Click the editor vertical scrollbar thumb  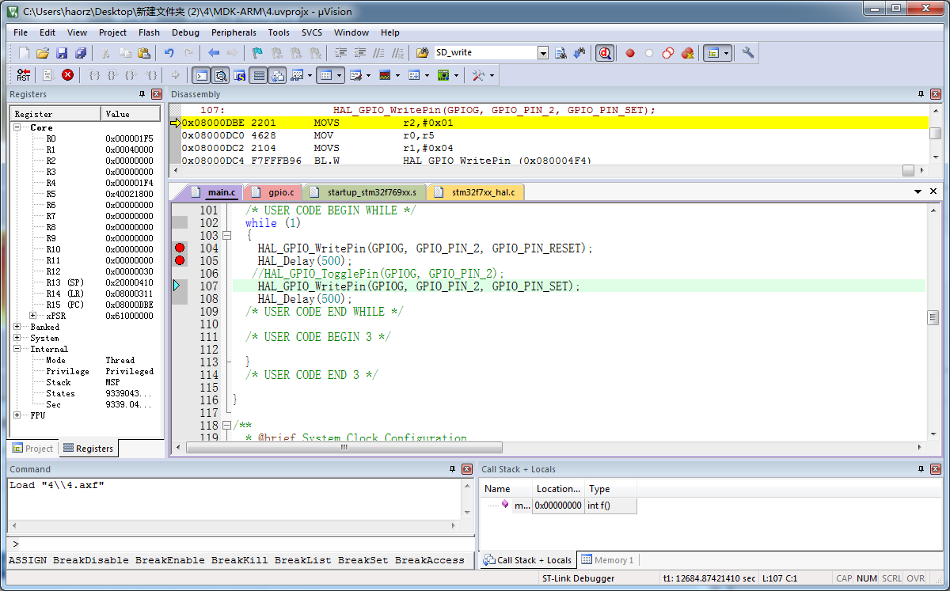click(933, 317)
